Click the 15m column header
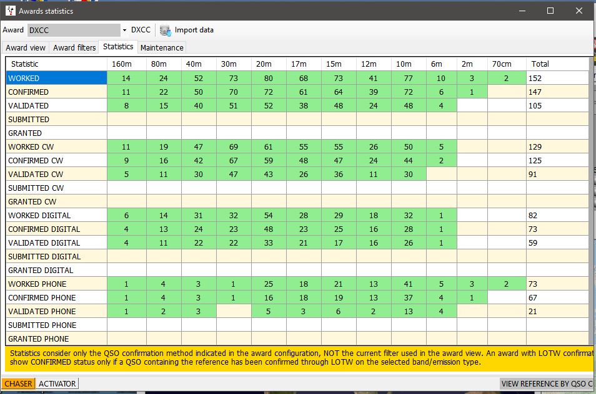Image resolution: width=596 pixels, height=394 pixels. 339,64
